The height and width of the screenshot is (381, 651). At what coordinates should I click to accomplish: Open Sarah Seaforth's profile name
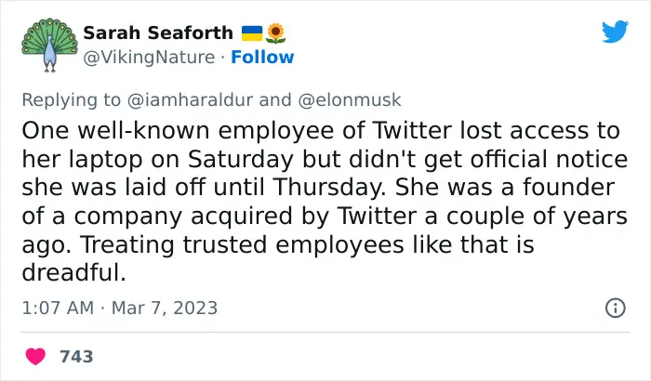(158, 33)
